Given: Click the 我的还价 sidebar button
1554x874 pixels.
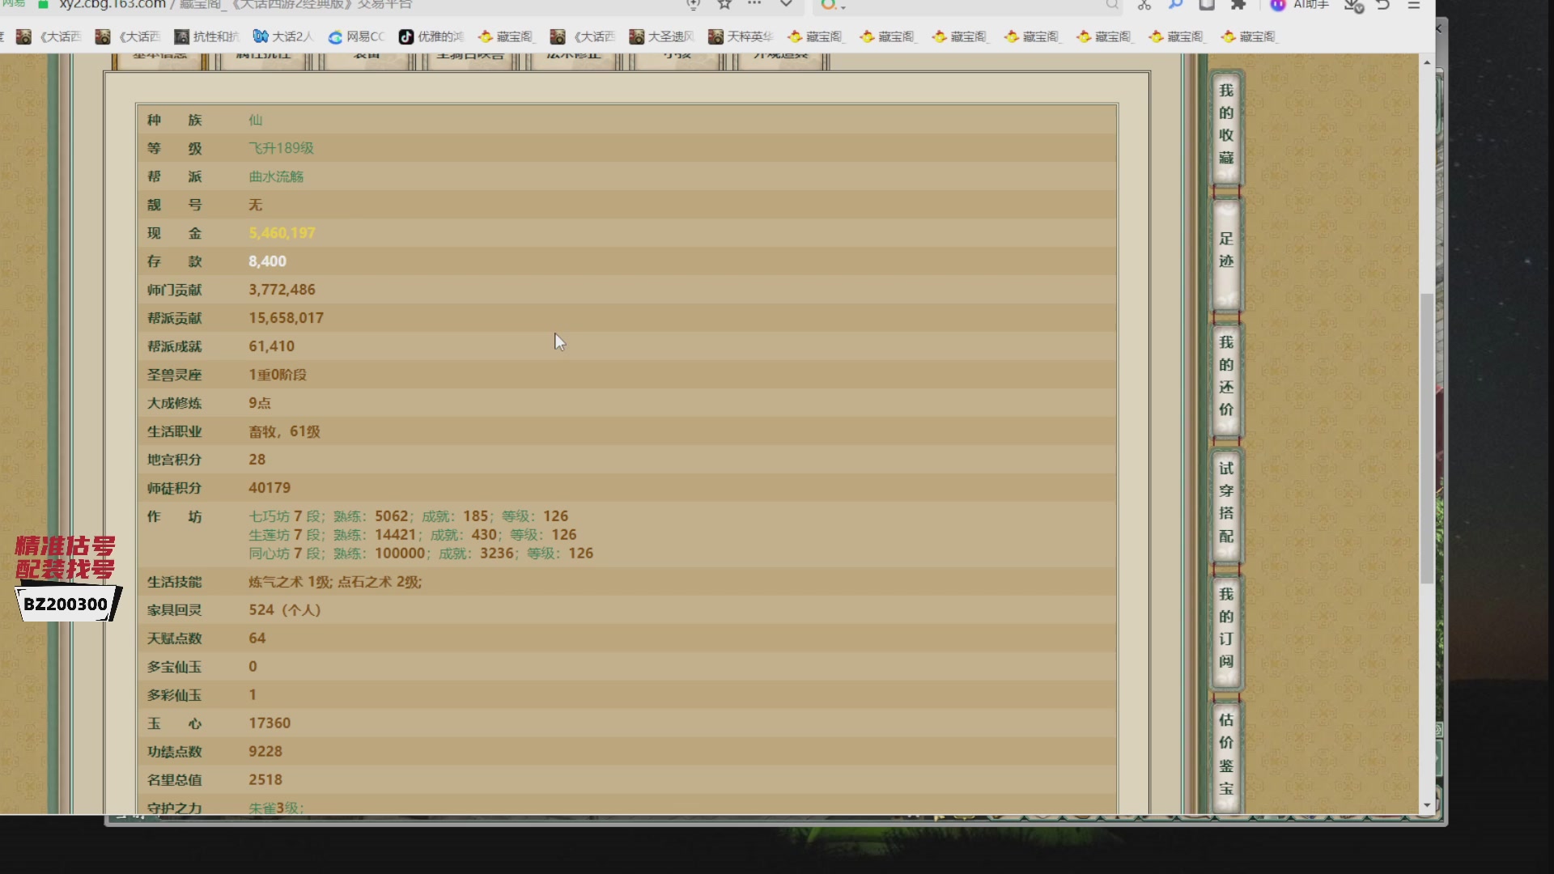Looking at the screenshot, I should [1226, 376].
